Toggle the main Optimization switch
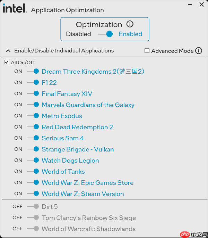208x238 pixels. coord(105,34)
